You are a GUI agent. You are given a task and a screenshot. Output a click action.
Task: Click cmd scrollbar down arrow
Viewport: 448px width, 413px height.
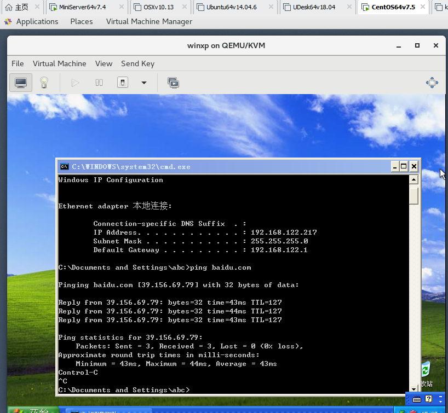(413, 389)
